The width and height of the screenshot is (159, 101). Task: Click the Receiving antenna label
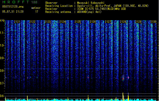point(58,12)
